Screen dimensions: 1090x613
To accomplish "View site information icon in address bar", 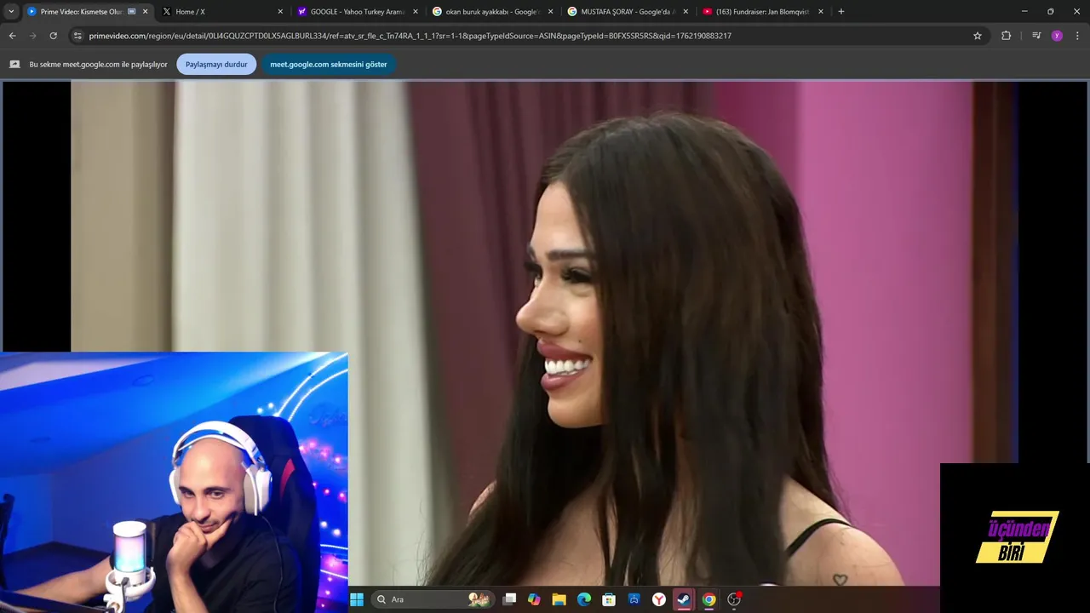I will point(77,36).
